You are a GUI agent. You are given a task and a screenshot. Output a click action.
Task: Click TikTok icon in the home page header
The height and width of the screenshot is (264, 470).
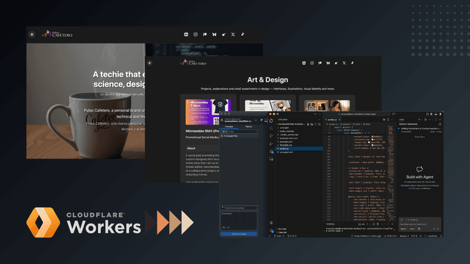[243, 35]
